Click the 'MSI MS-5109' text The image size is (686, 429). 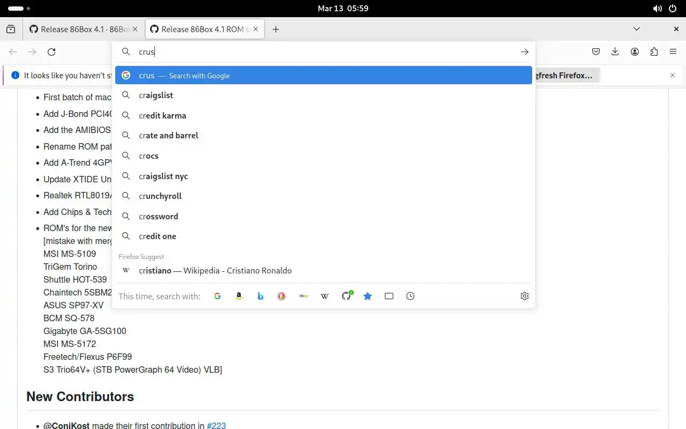pyautogui.click(x=70, y=254)
